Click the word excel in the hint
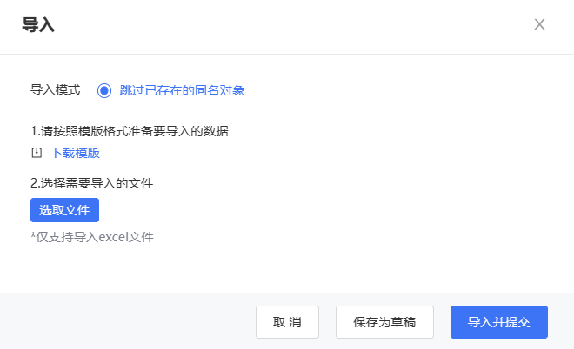This screenshot has width=574, height=349. pos(114,237)
